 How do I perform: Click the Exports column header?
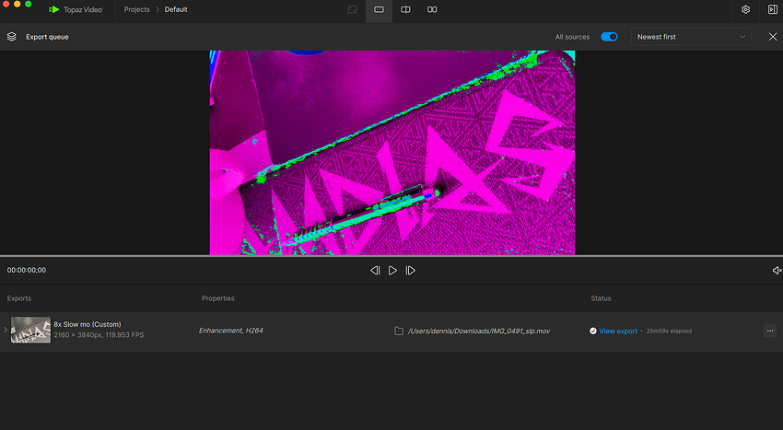(x=19, y=298)
